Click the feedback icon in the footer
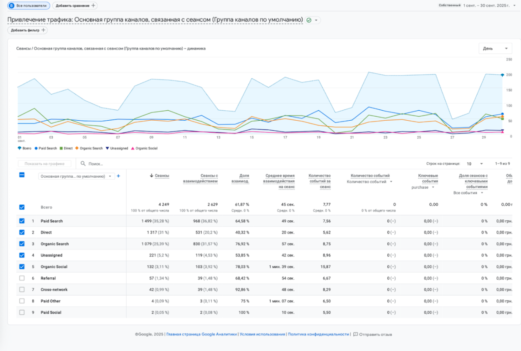Screen dimensions: 521x351 coord(355,334)
